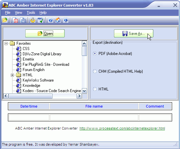
Task: Click the Open button
Action: (x=45, y=34)
